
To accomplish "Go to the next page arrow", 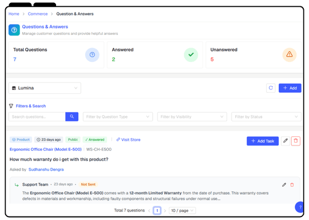I will (165, 211).
